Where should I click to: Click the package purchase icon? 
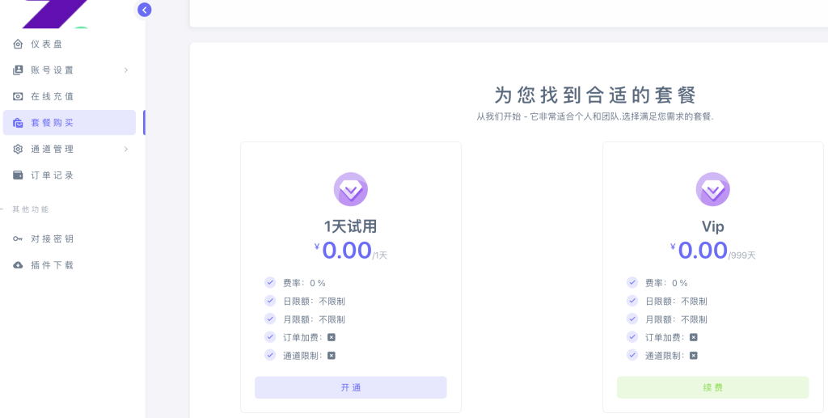coord(19,123)
